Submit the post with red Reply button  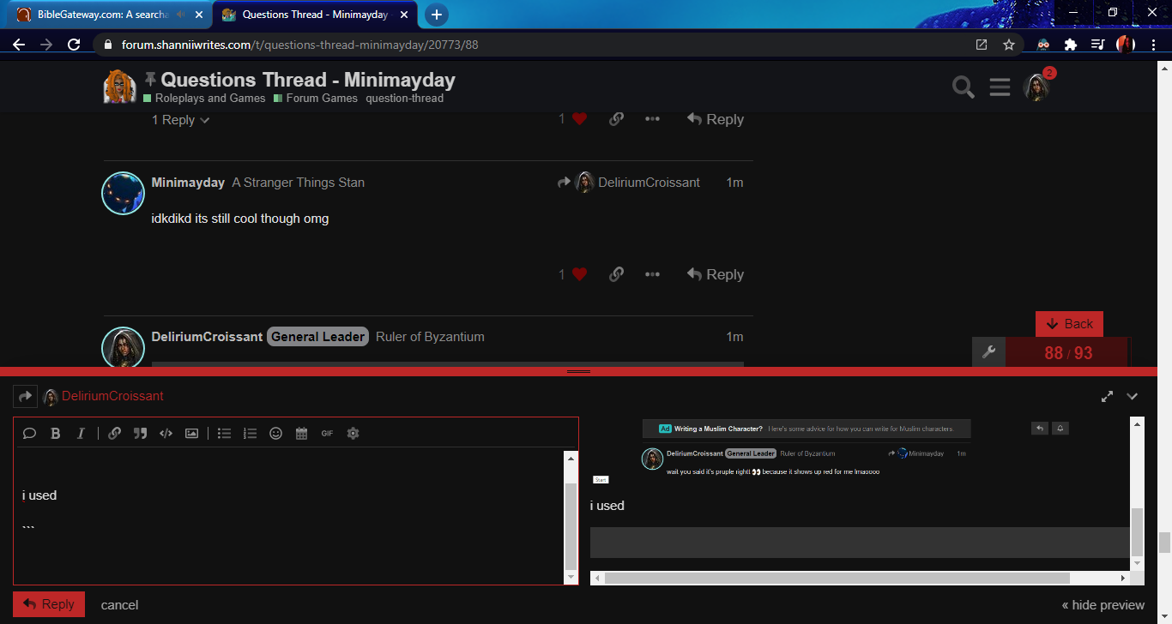click(x=49, y=604)
